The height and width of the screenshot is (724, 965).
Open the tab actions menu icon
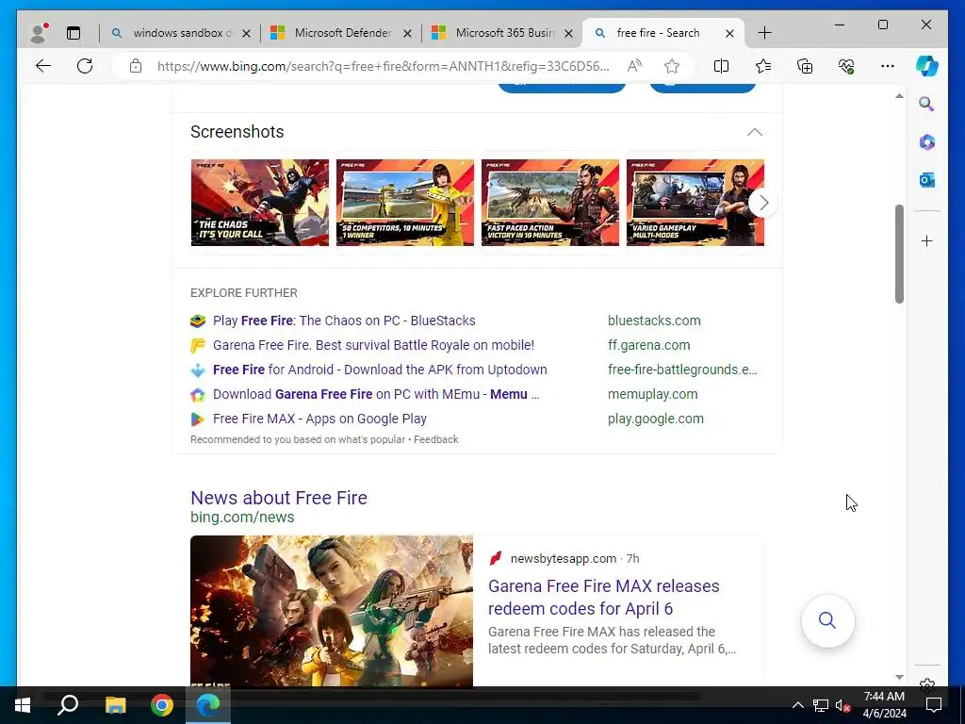(74, 33)
